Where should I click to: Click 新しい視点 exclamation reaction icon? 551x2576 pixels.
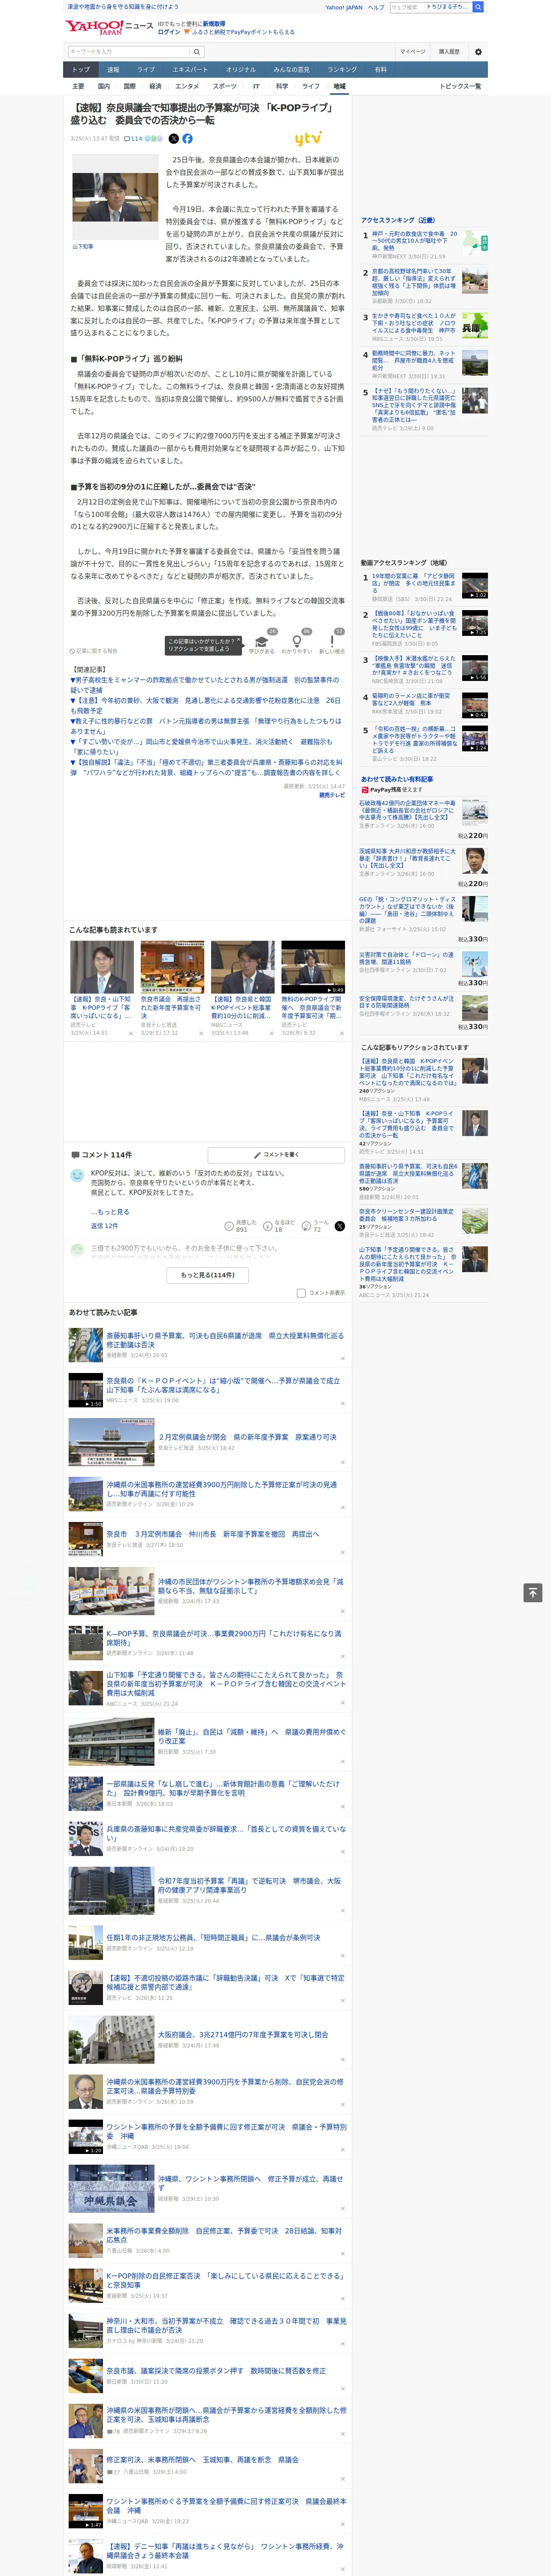pos(332,641)
